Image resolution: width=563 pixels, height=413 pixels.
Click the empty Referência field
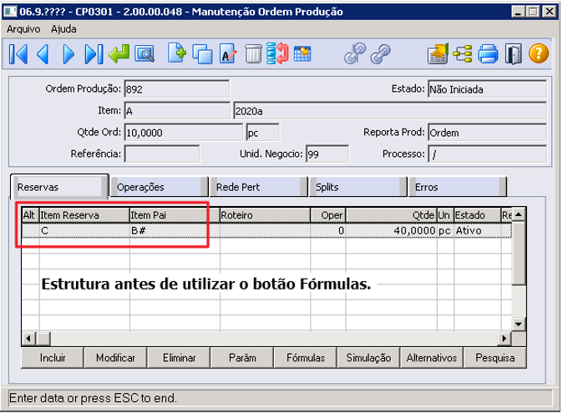pos(162,154)
